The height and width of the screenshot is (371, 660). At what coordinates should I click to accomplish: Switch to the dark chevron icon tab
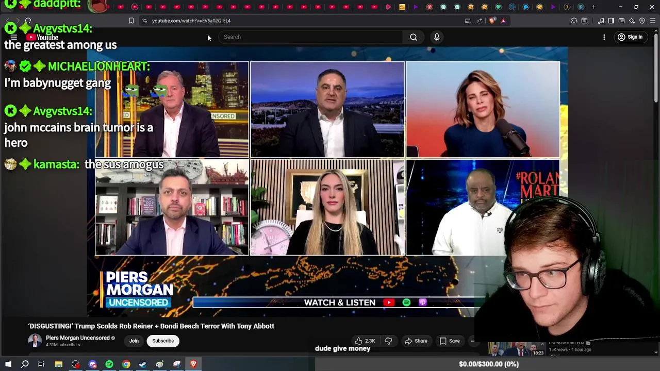click(567, 7)
